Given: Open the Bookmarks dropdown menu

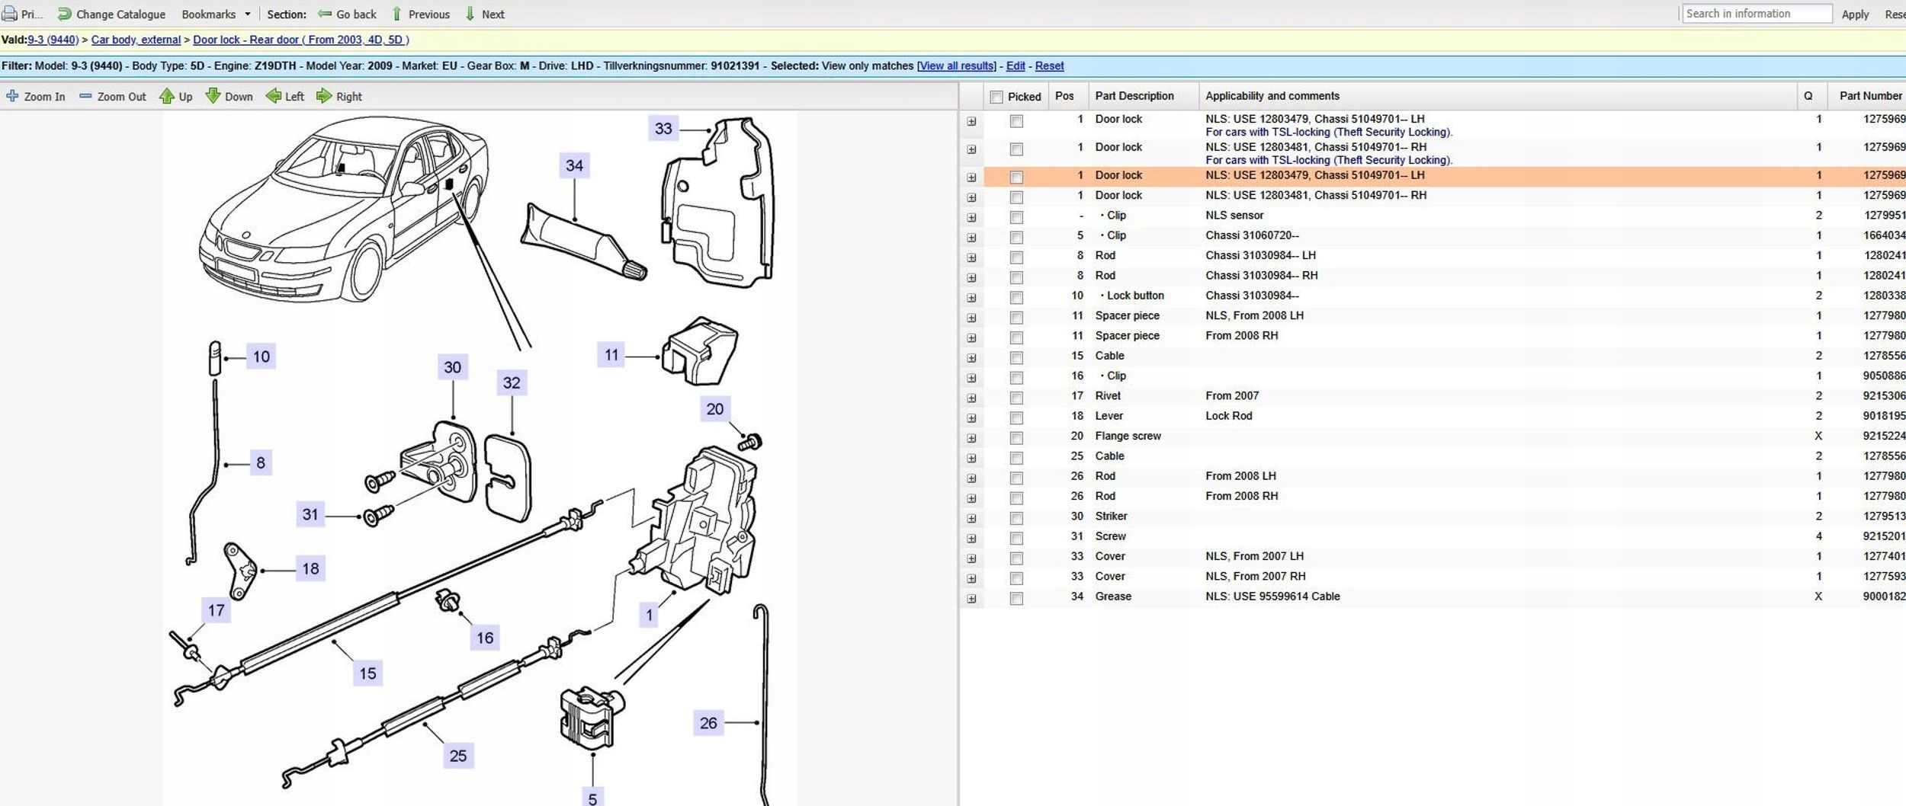Looking at the screenshot, I should pyautogui.click(x=216, y=14).
